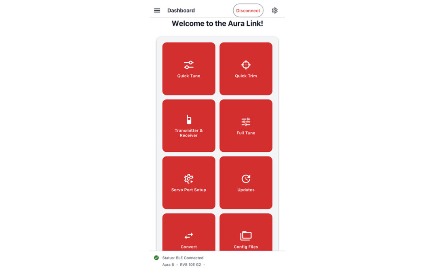Open the Quick Tune sliders icon

point(189,65)
